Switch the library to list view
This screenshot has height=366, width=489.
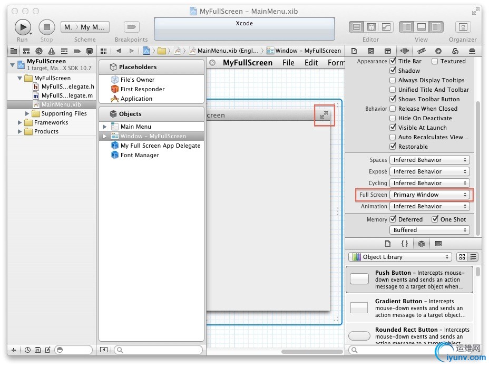click(x=473, y=257)
